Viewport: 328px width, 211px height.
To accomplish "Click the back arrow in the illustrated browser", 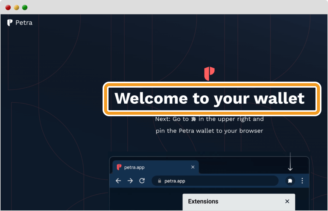I will point(118,181).
